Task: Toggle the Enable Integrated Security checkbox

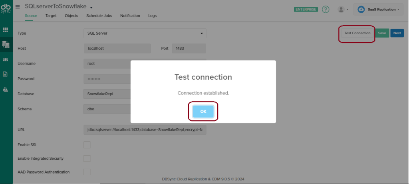Action: (x=87, y=159)
